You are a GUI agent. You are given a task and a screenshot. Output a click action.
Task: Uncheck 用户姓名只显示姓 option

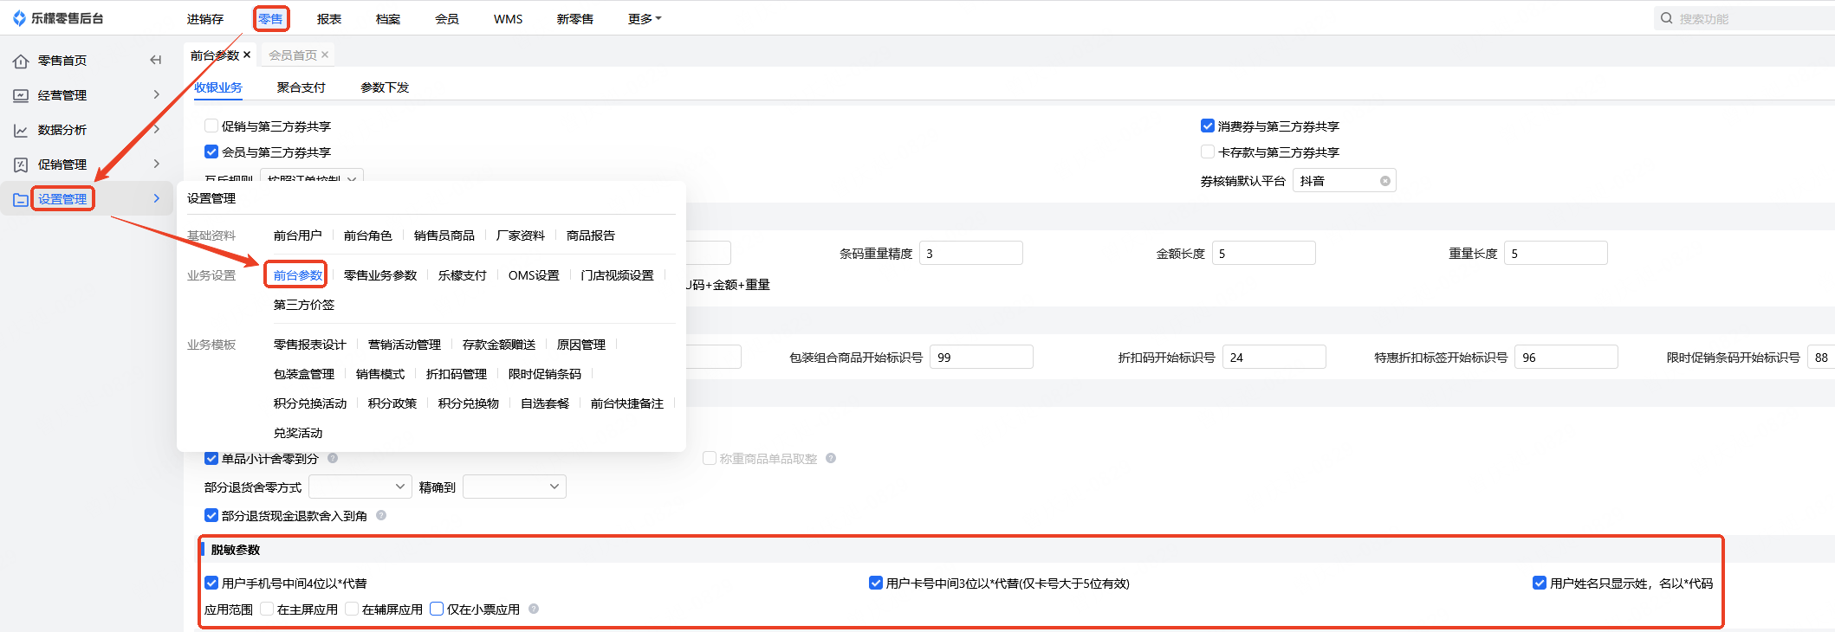1540,583
